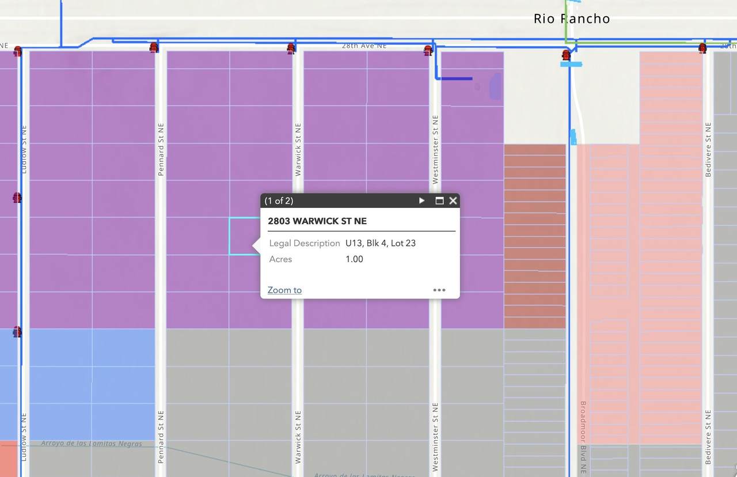The height and width of the screenshot is (477, 737).
Task: Close the 2803 Warwick St popup
Action: click(453, 200)
